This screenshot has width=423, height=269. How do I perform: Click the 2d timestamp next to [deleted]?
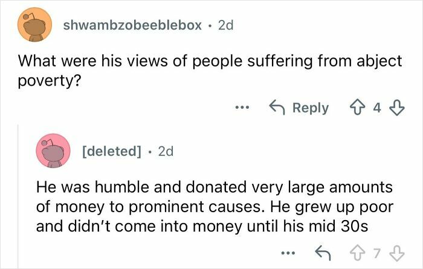click(x=165, y=151)
